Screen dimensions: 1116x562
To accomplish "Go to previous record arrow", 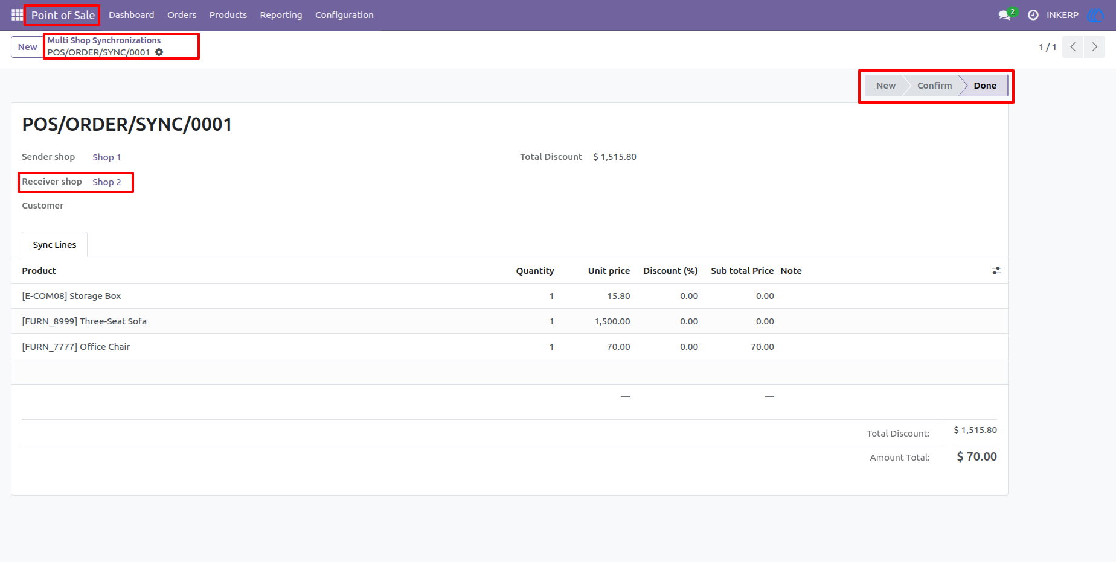I will (1073, 46).
